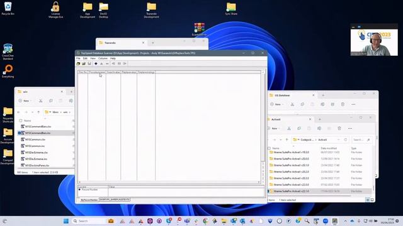The height and width of the screenshot is (226, 403).
Task: Click the Cut scissors icon in win folder window
Action: point(40,101)
